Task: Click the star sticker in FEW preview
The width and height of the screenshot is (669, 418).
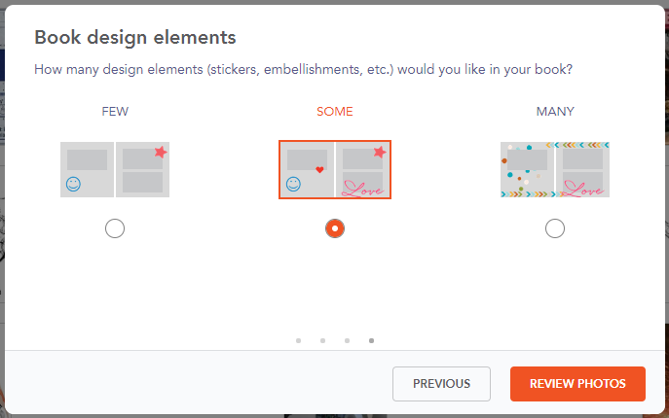Action: click(x=161, y=153)
